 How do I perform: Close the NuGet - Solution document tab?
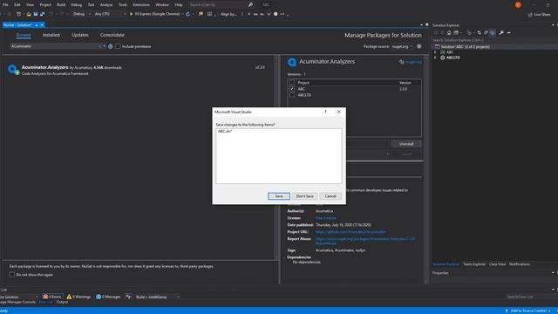(x=42, y=25)
